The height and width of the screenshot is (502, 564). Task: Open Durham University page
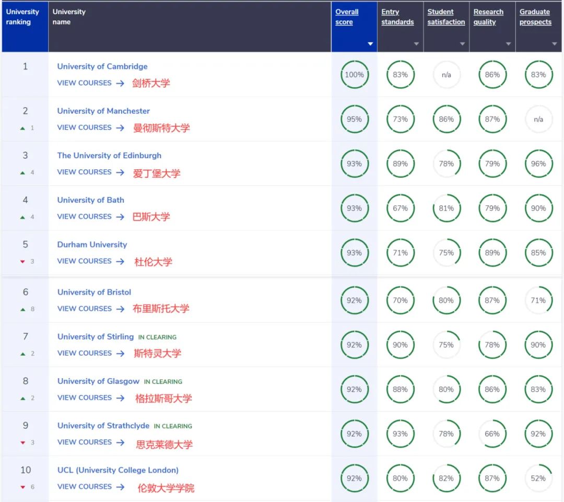(x=92, y=244)
